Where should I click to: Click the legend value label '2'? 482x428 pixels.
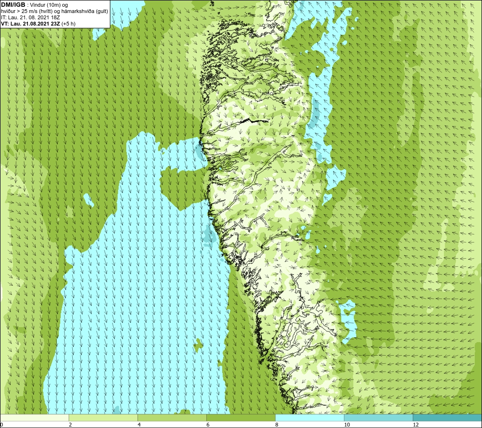tap(70, 425)
